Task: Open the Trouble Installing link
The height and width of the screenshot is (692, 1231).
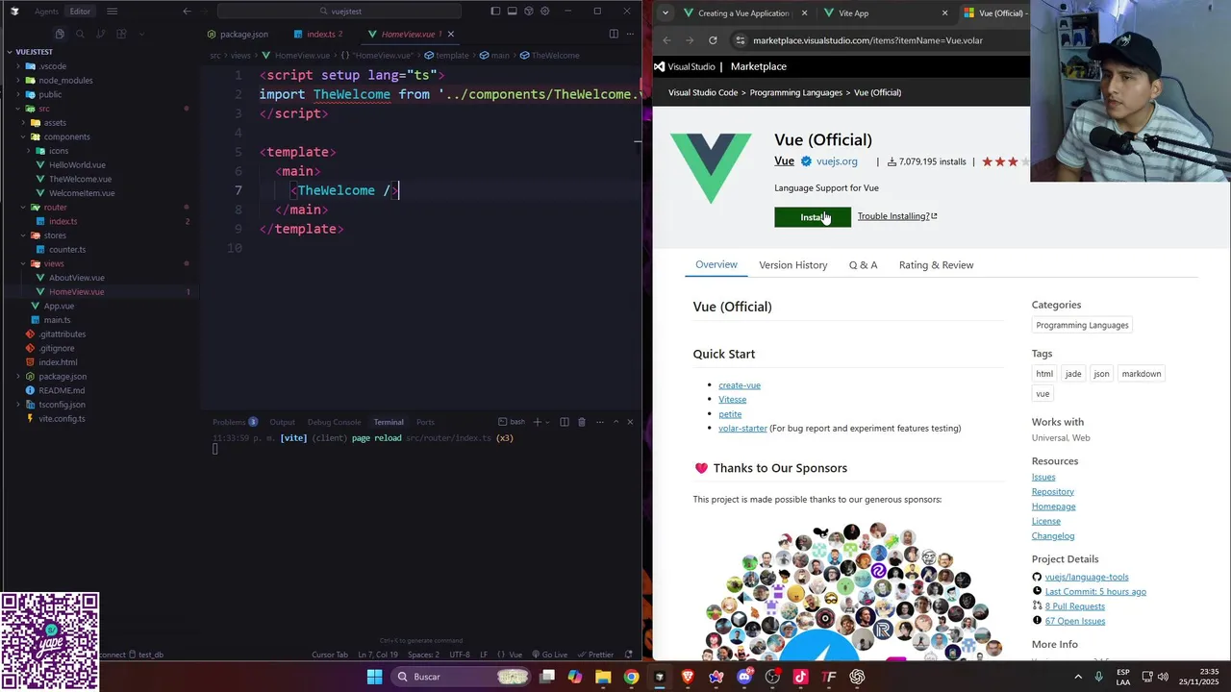Action: [897, 216]
